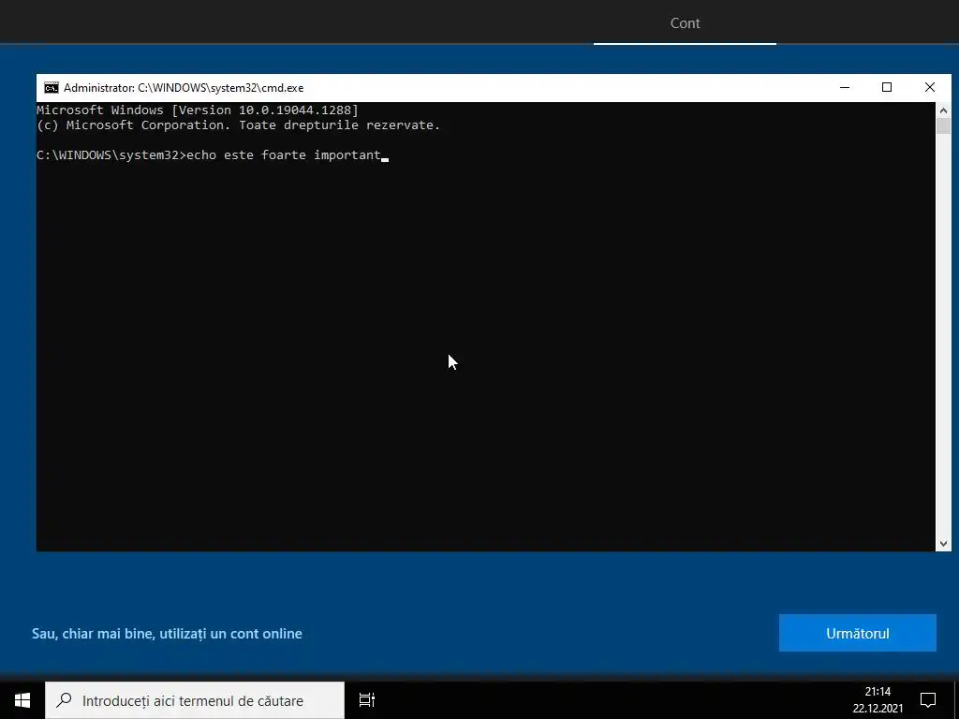This screenshot has height=719, width=959.
Task: Click the scrollbar up arrow in cmd window
Action: pos(943,110)
